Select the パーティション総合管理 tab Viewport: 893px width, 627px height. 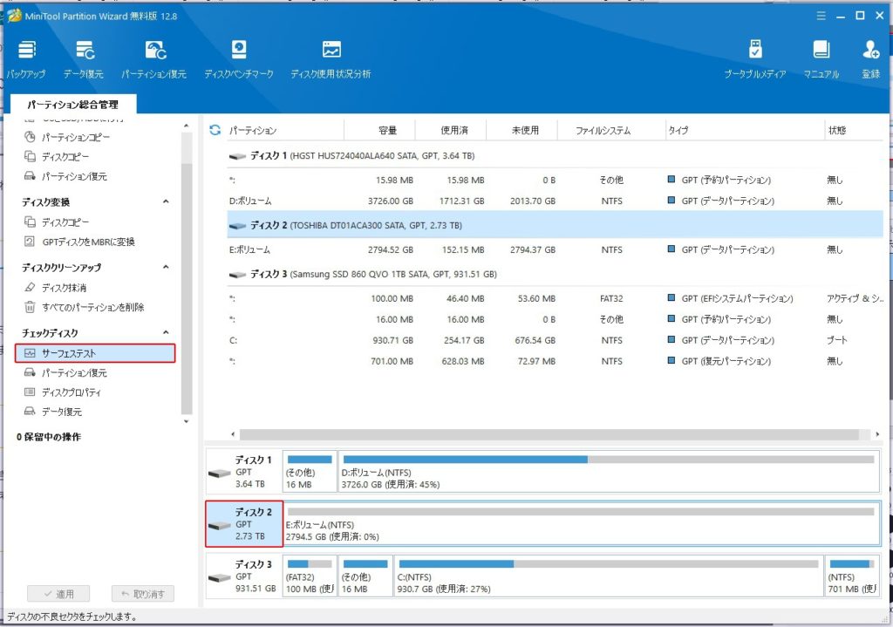(x=72, y=105)
